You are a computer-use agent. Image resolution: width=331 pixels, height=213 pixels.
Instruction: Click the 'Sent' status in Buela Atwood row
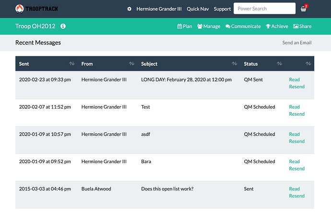click(x=248, y=189)
